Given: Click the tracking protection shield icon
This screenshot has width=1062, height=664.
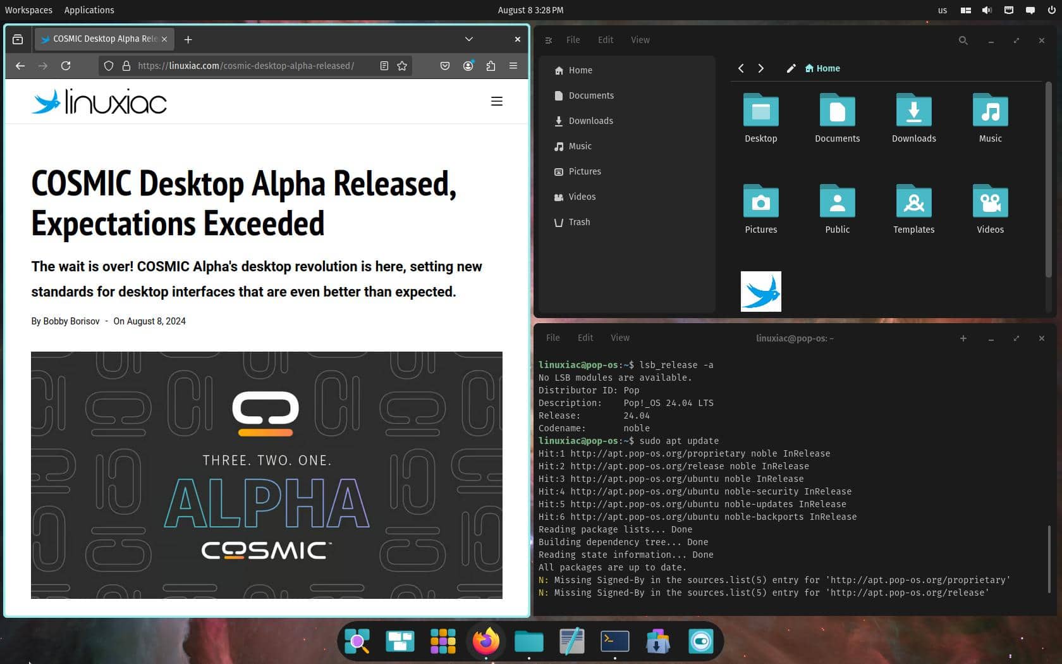Looking at the screenshot, I should point(109,65).
